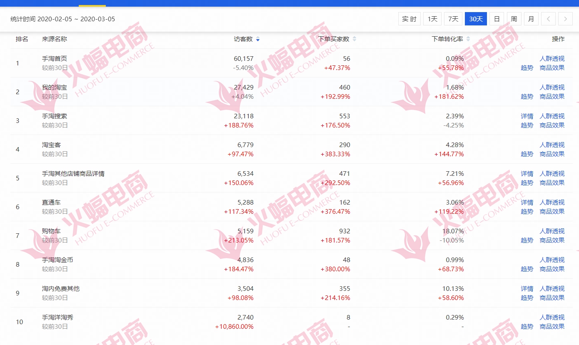Open 人群透视 for 我的淘宝

tap(552, 87)
